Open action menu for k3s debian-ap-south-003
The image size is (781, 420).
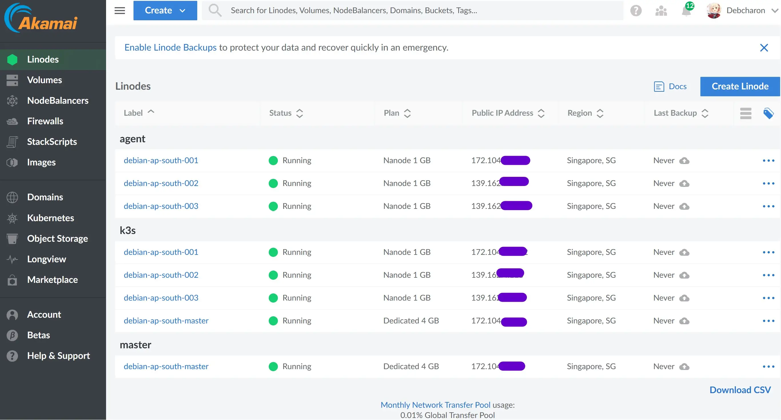tap(768, 298)
